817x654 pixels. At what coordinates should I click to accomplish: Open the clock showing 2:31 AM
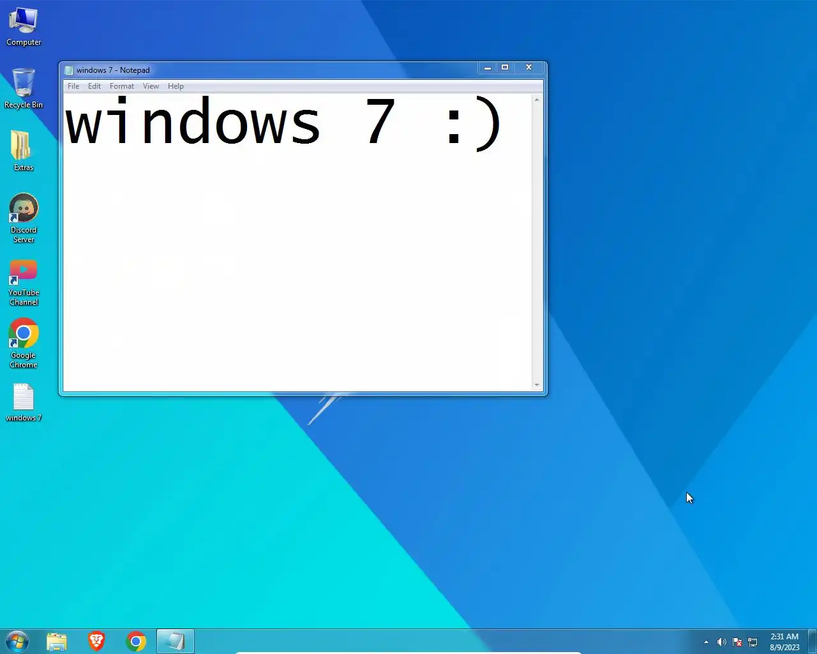[784, 642]
